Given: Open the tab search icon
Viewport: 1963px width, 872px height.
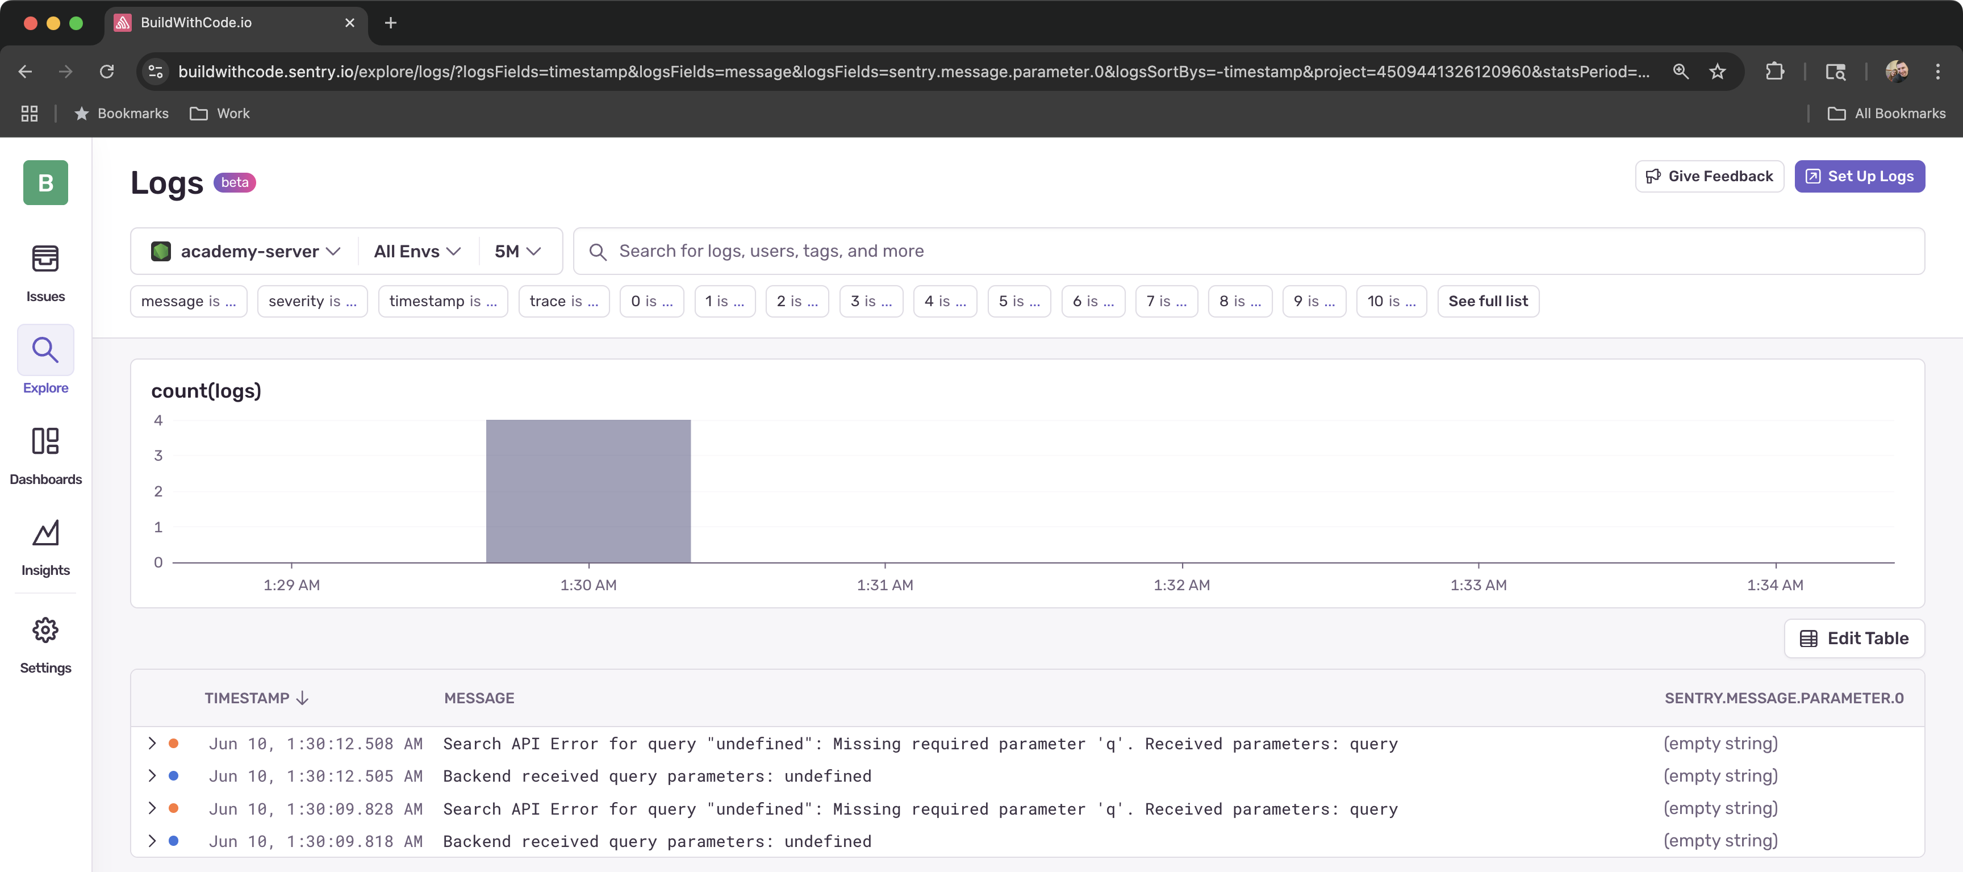Looking at the screenshot, I should [1835, 72].
